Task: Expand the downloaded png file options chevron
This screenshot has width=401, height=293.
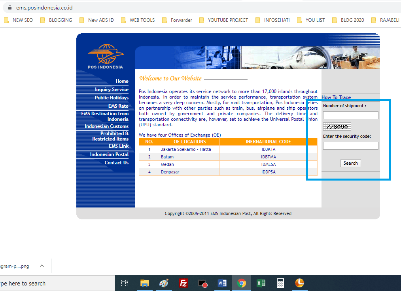Action: (x=42, y=266)
